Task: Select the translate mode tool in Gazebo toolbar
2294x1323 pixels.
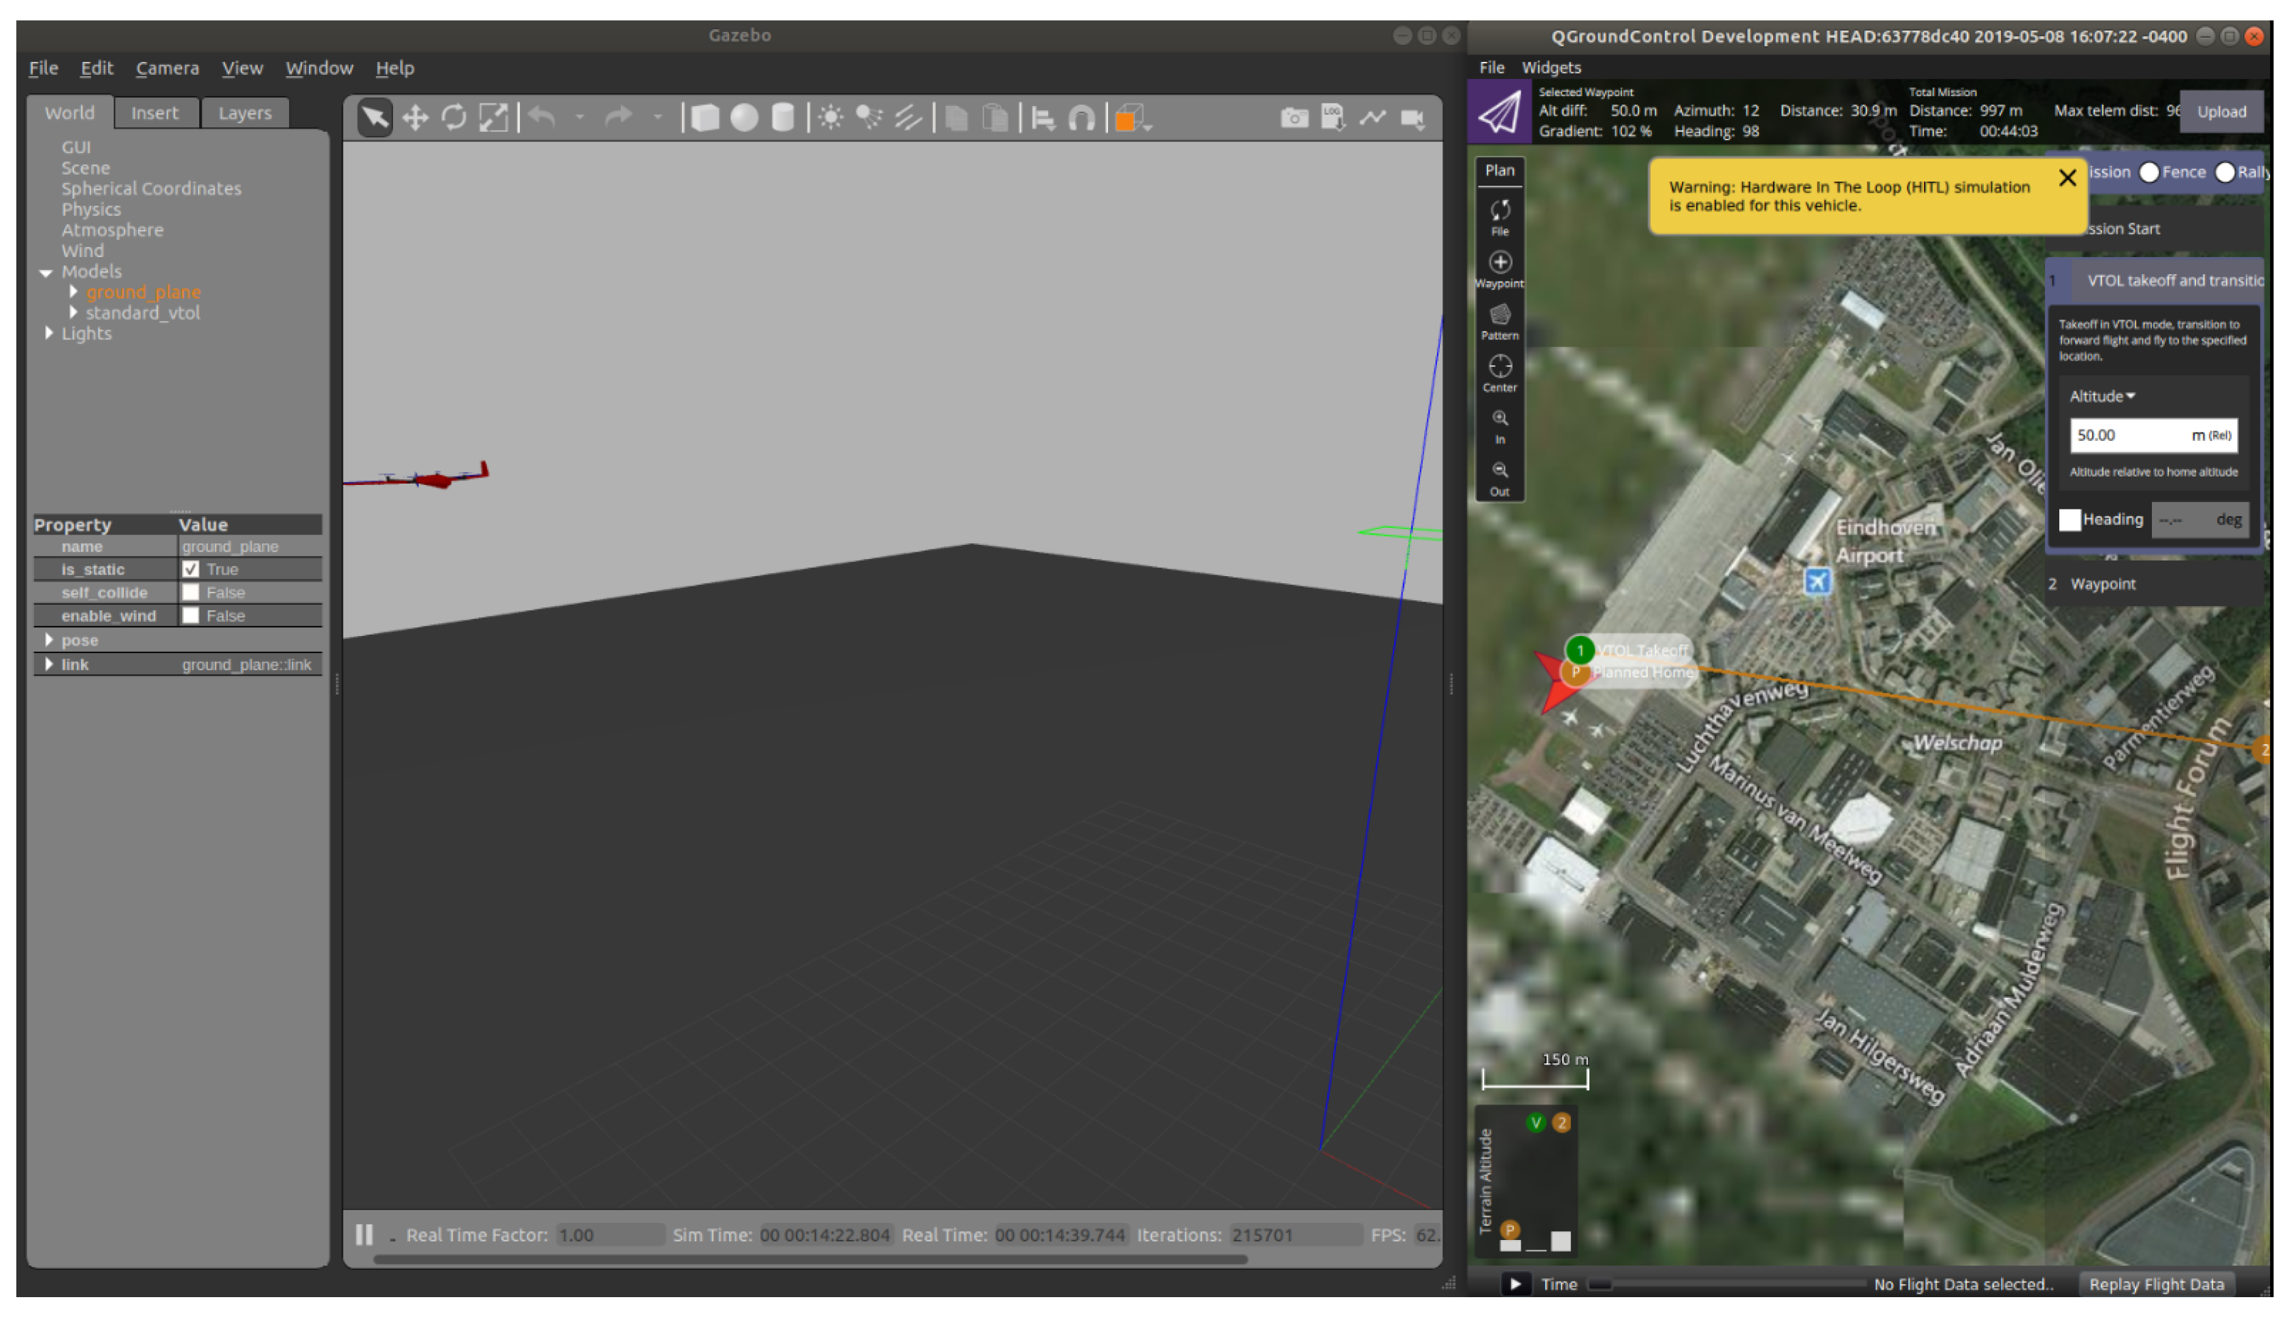Action: tap(415, 118)
